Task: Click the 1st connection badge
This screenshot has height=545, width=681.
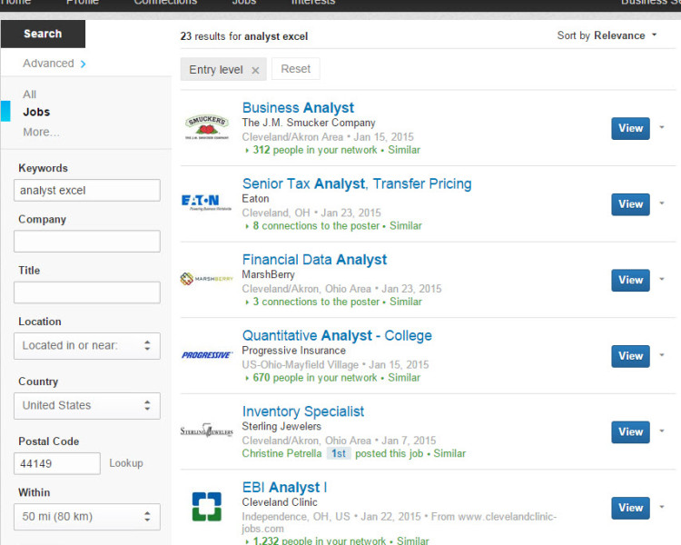Action: 339,454
